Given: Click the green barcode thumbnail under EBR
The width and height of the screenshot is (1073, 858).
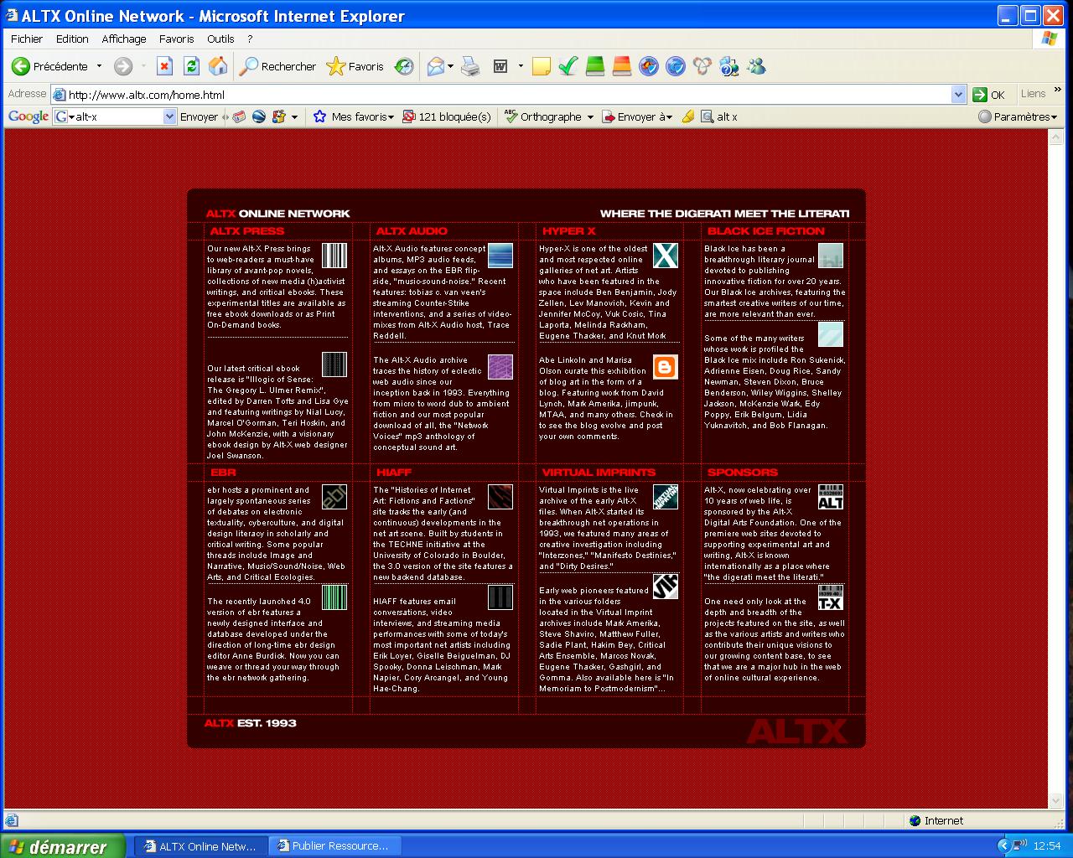Looking at the screenshot, I should pyautogui.click(x=334, y=597).
